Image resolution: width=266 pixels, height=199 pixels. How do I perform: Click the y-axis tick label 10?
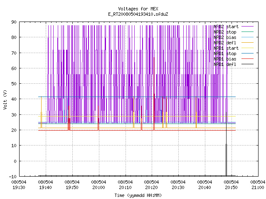[14, 146]
